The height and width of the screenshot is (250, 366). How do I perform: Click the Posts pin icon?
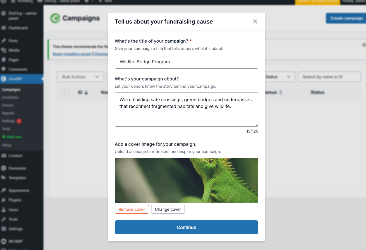[x=4, y=41]
